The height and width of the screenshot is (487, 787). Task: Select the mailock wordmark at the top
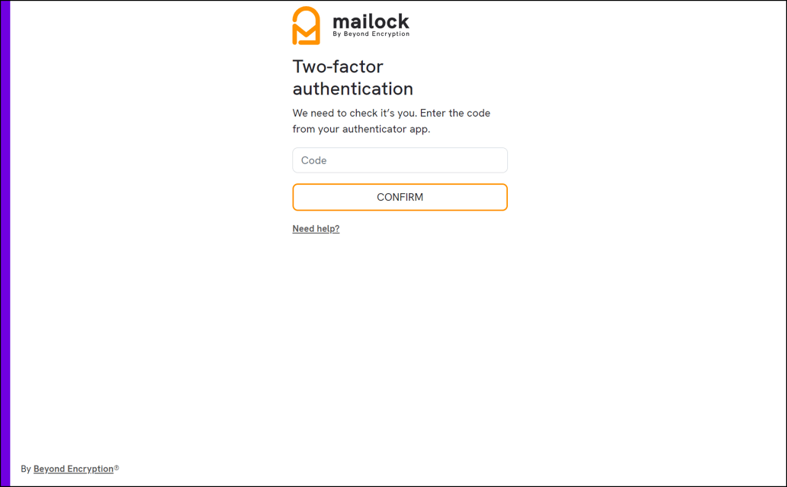point(371,21)
